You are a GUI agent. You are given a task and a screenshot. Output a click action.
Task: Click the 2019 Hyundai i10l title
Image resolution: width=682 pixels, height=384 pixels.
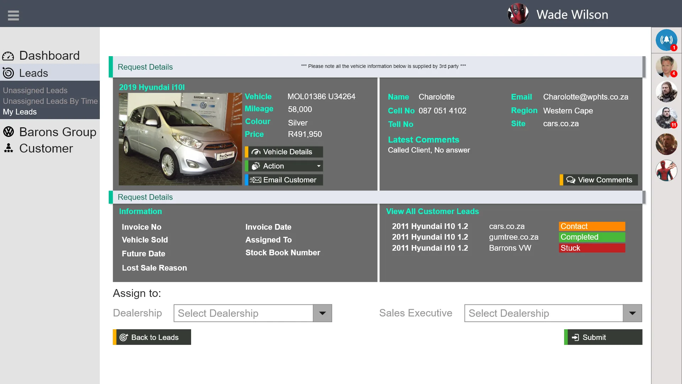click(x=152, y=87)
